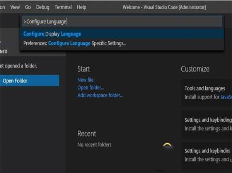Select Configure Display Language command
The width and height of the screenshot is (232, 173).
coord(52,34)
